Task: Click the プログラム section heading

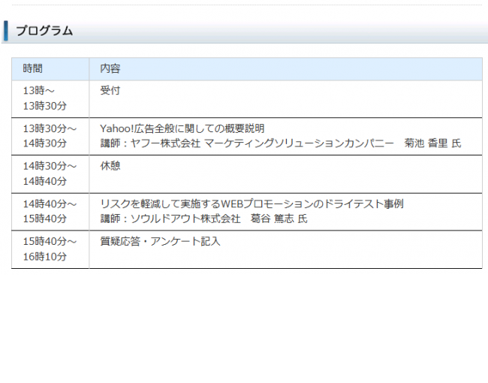Action: [44, 31]
